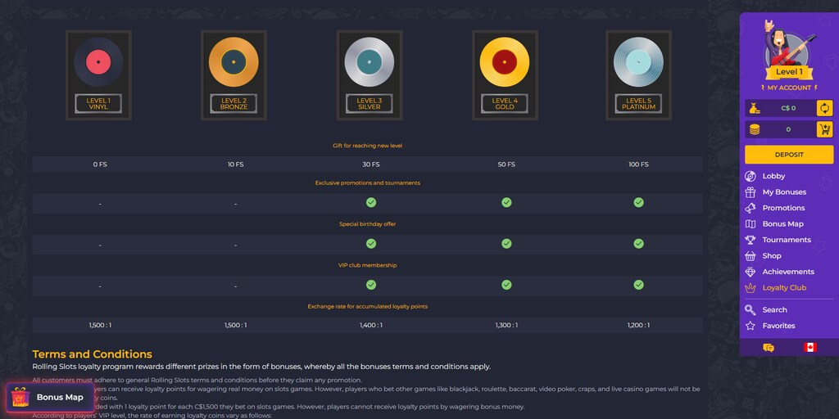
Task: Open the Shop section
Action: point(771,256)
